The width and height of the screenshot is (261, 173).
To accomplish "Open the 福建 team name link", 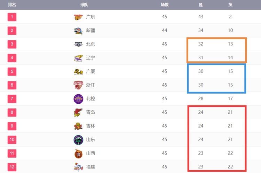I will point(90,167).
